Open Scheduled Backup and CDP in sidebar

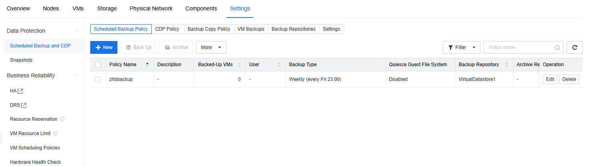40,46
